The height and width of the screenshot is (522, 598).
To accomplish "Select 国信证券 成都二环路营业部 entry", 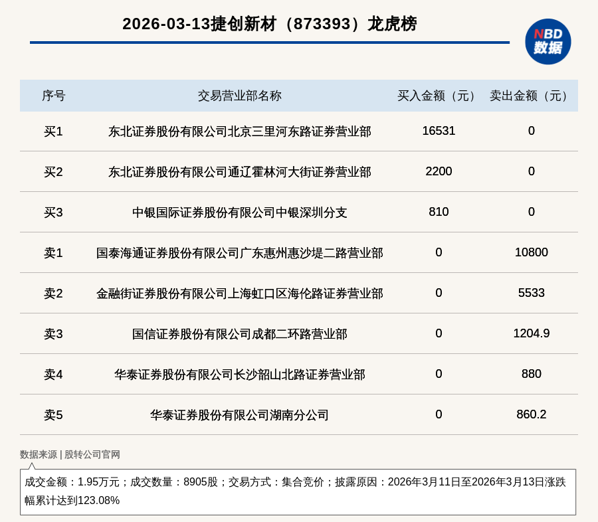I will [x=239, y=334].
